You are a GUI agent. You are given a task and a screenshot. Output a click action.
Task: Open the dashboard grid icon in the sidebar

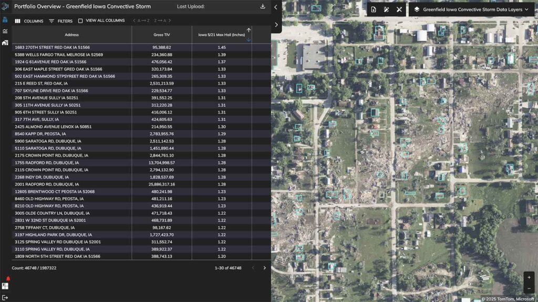pyautogui.click(x=5, y=286)
